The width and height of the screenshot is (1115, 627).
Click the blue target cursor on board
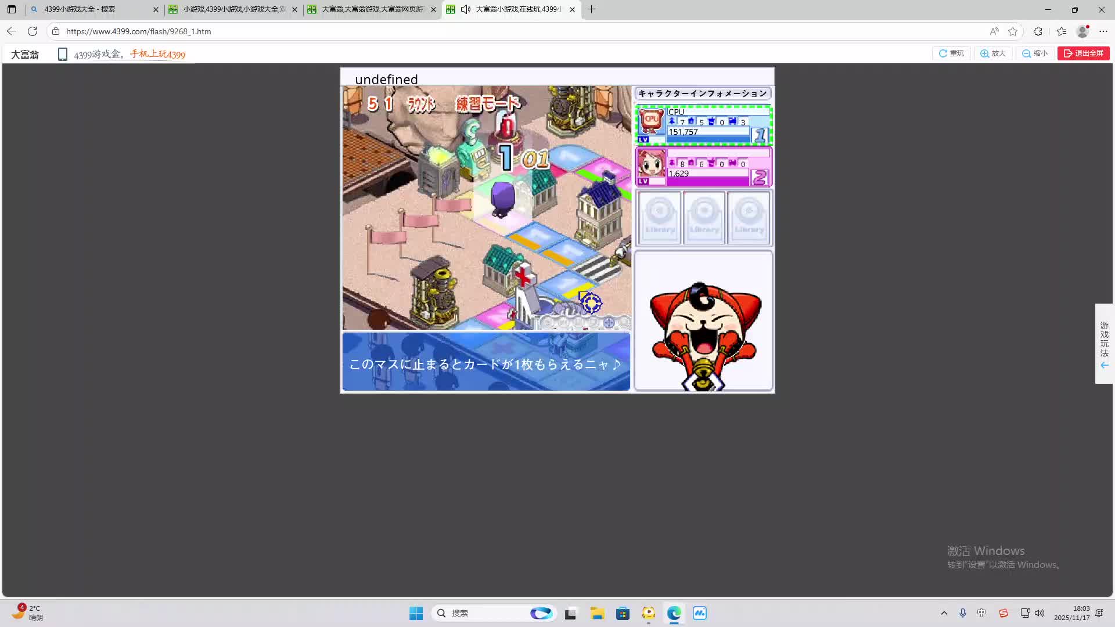(591, 302)
